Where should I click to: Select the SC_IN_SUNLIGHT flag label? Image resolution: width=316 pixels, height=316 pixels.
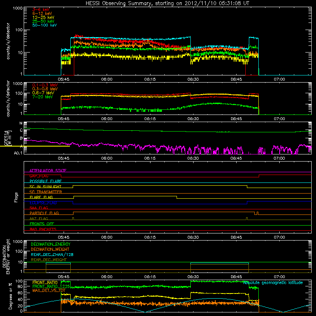[x=45, y=186]
